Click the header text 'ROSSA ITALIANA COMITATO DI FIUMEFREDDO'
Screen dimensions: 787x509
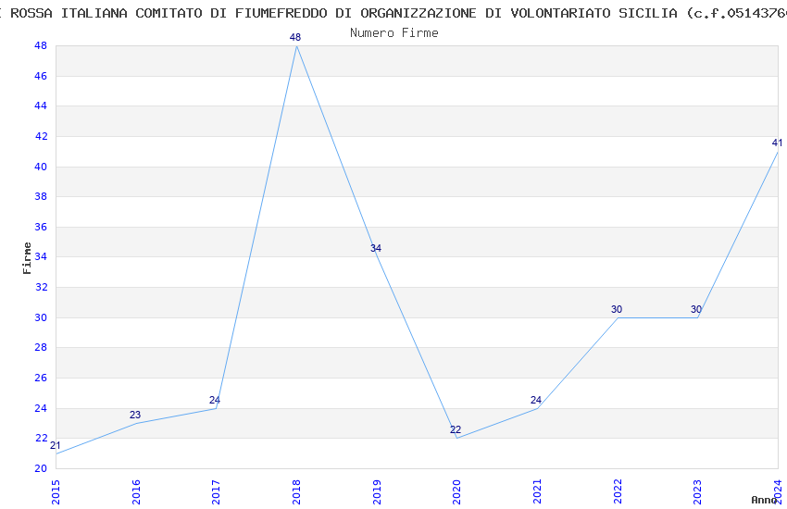coord(169,13)
